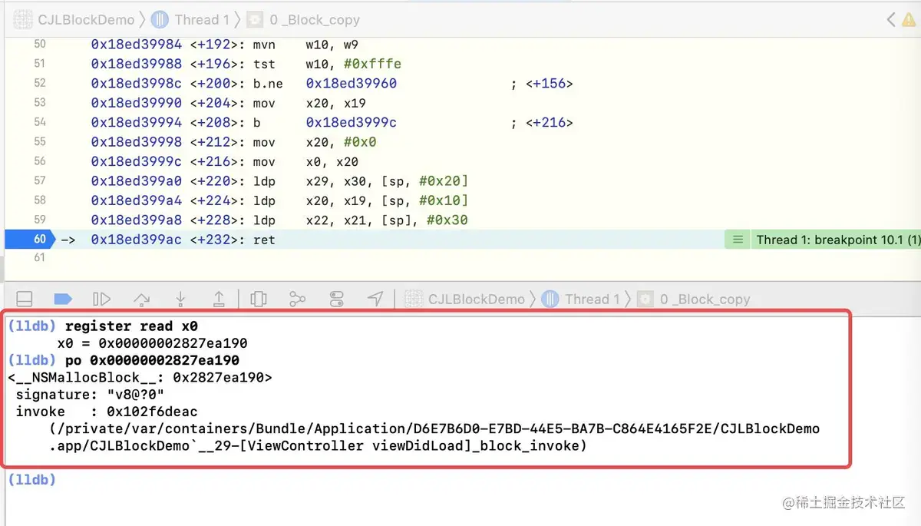Screen dimensions: 921x526
Task: Click b.ne target 0x18ed39960
Action: click(x=352, y=83)
